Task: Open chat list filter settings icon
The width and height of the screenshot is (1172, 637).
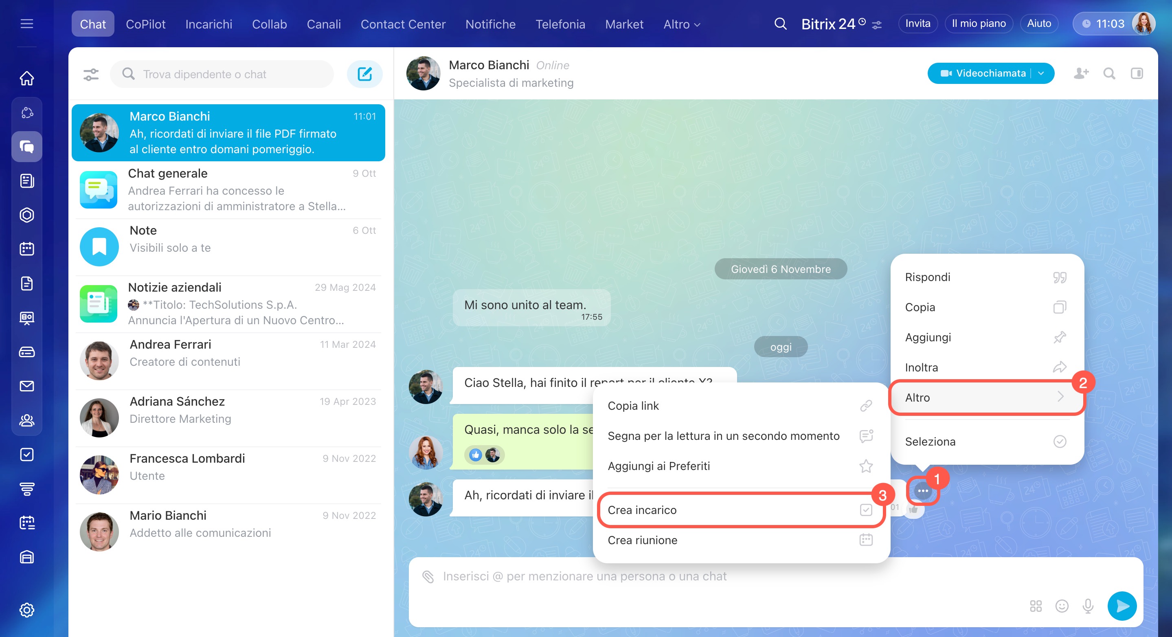Action: tap(91, 74)
